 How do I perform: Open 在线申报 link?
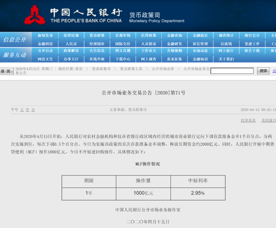[97, 59]
